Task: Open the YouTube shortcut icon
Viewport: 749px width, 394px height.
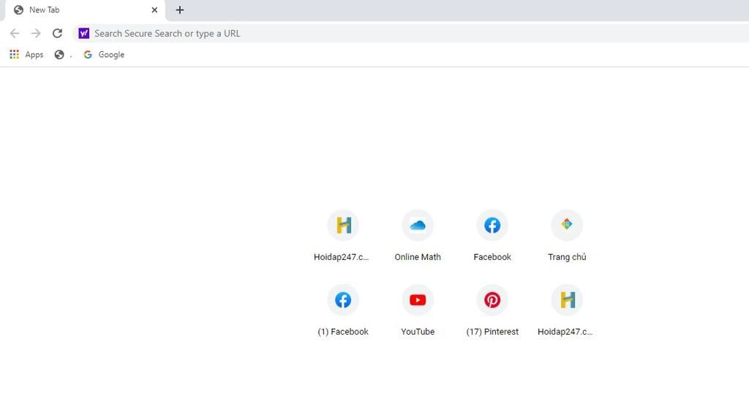Action: 418,300
